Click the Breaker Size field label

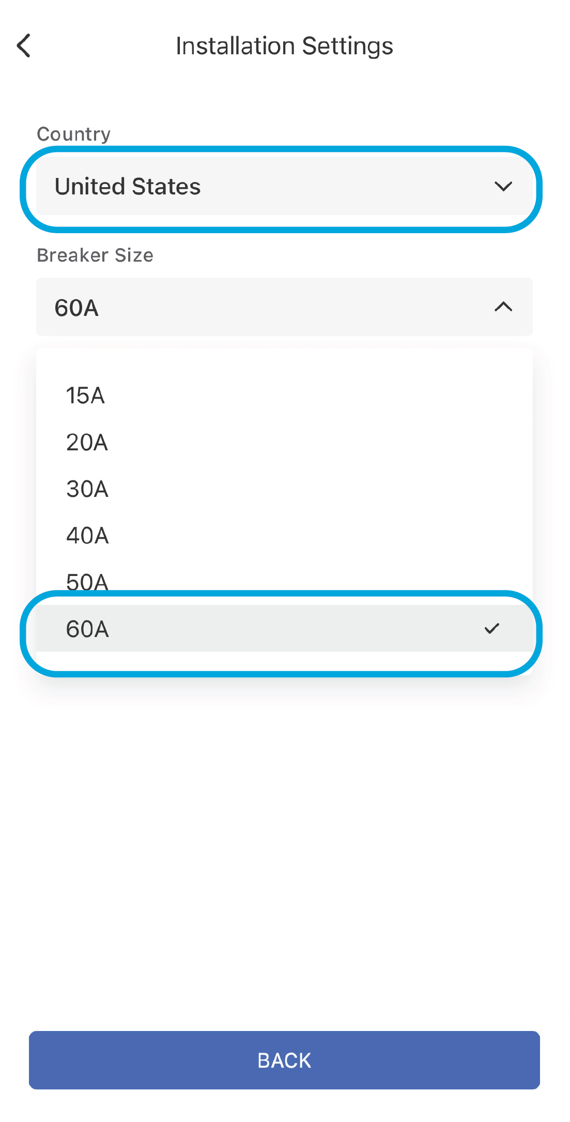point(95,255)
